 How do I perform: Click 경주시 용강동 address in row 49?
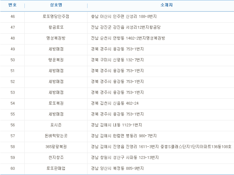[x=117, y=49]
